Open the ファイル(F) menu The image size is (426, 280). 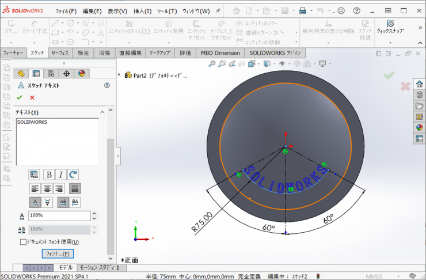click(x=66, y=11)
